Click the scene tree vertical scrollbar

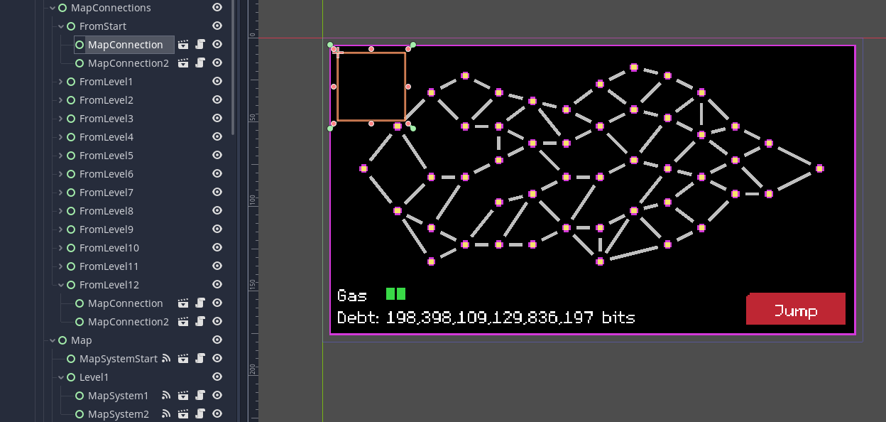tap(233, 67)
